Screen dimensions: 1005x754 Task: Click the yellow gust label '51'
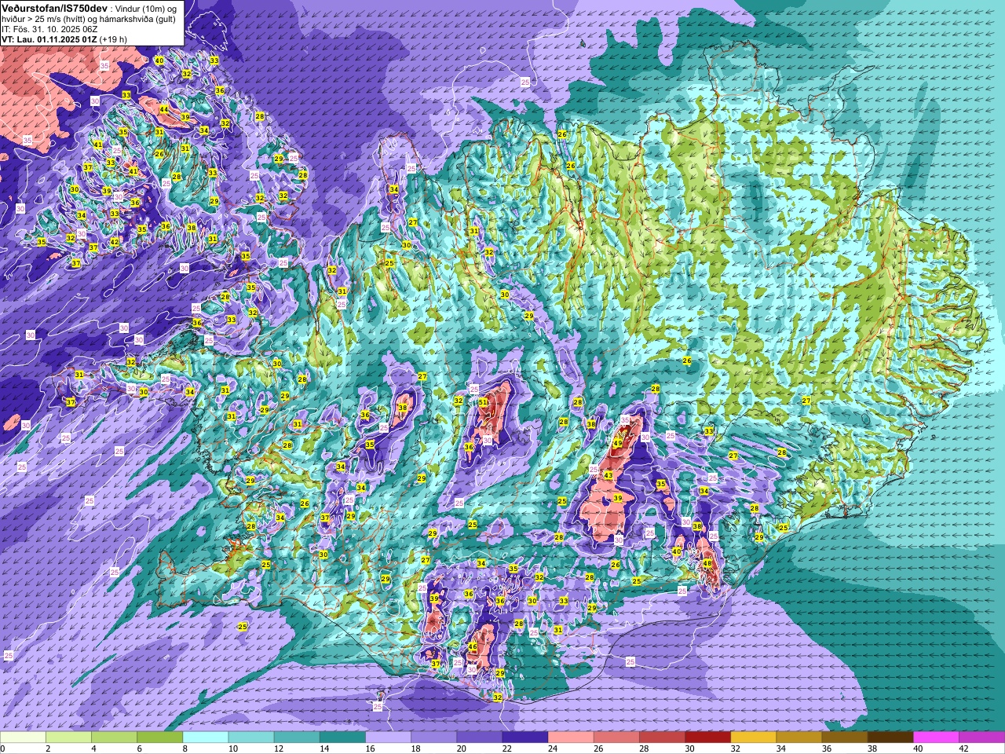click(x=484, y=402)
